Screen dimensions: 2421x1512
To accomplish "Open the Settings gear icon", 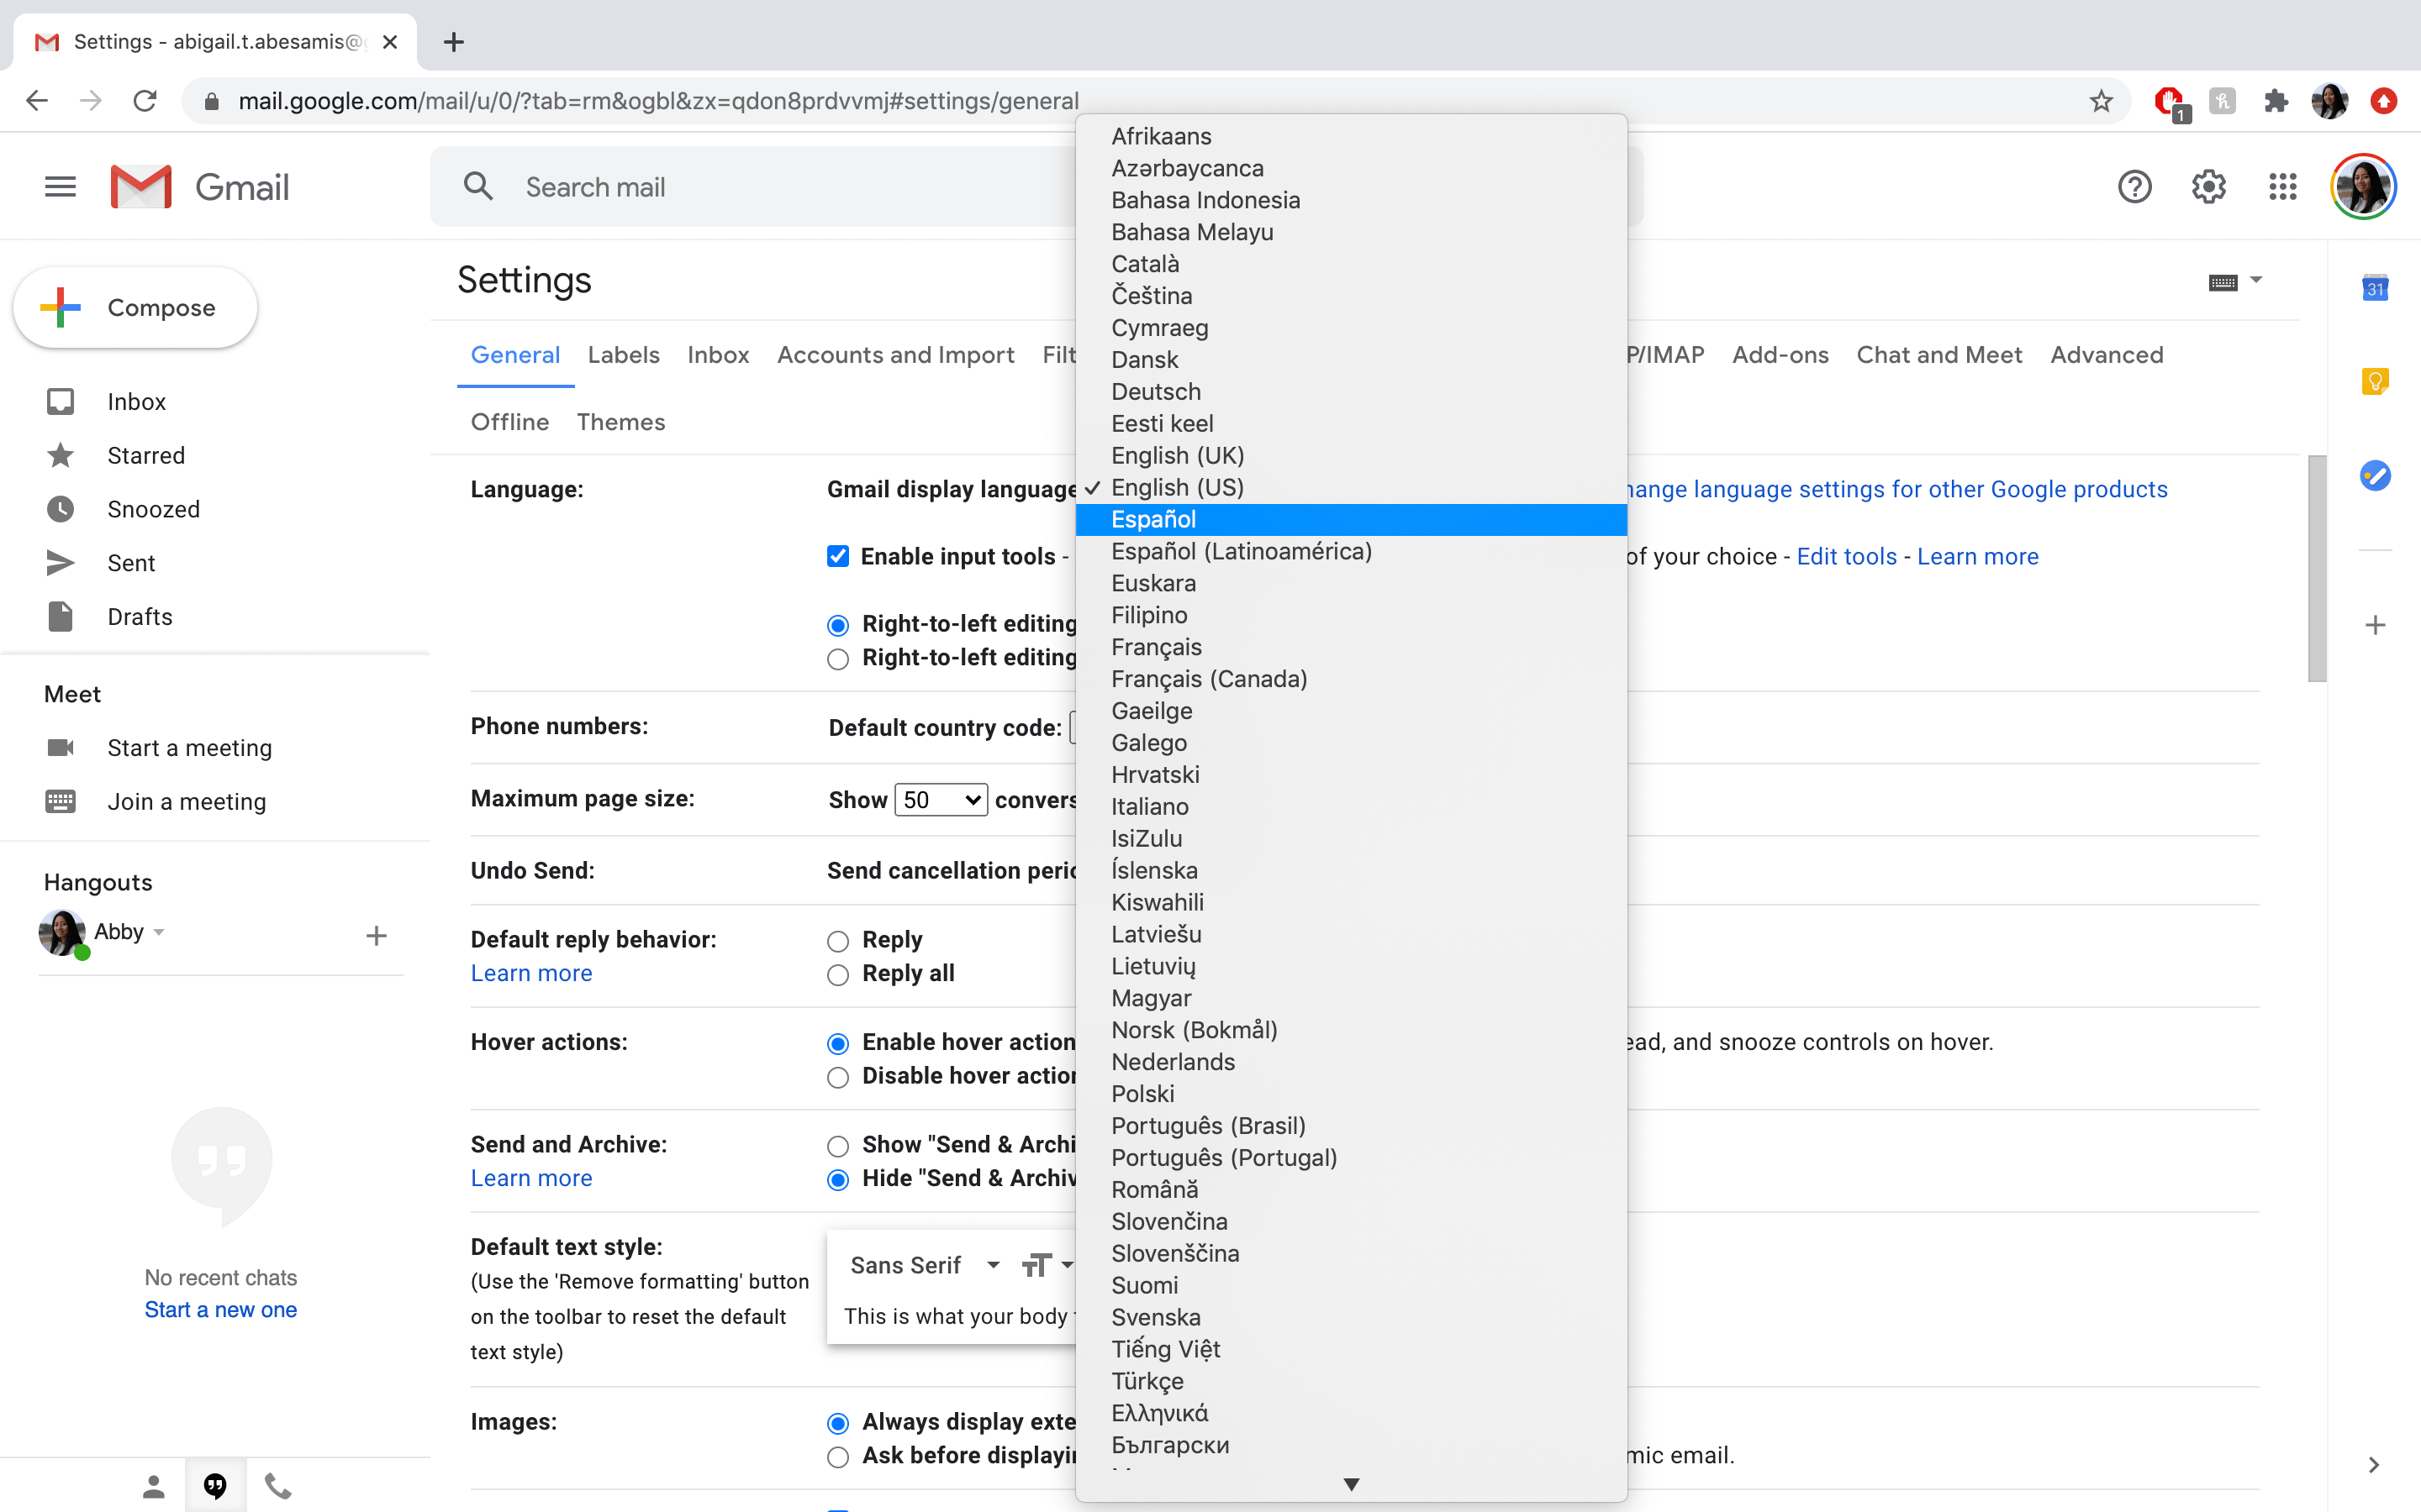I will pos(2208,187).
